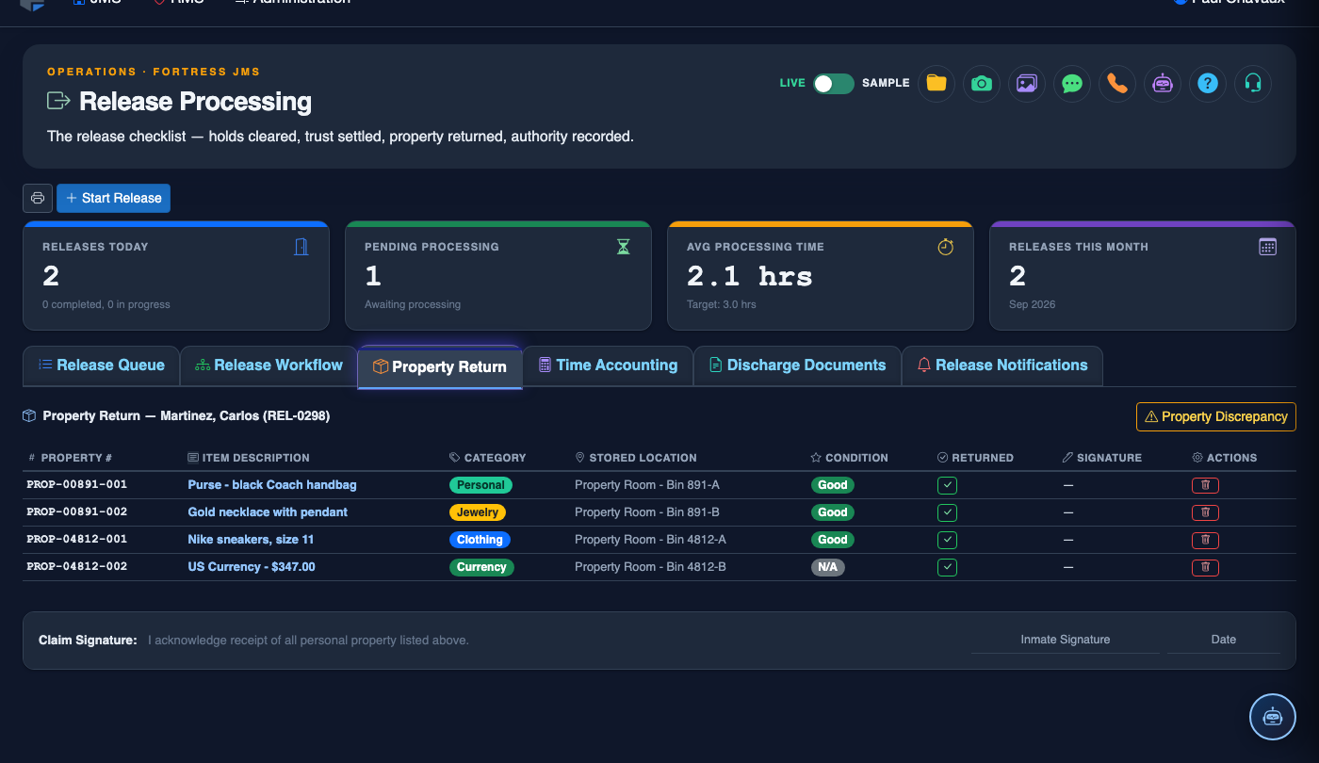The image size is (1319, 763).
Task: Click the Date signature field
Action: coord(1224,640)
